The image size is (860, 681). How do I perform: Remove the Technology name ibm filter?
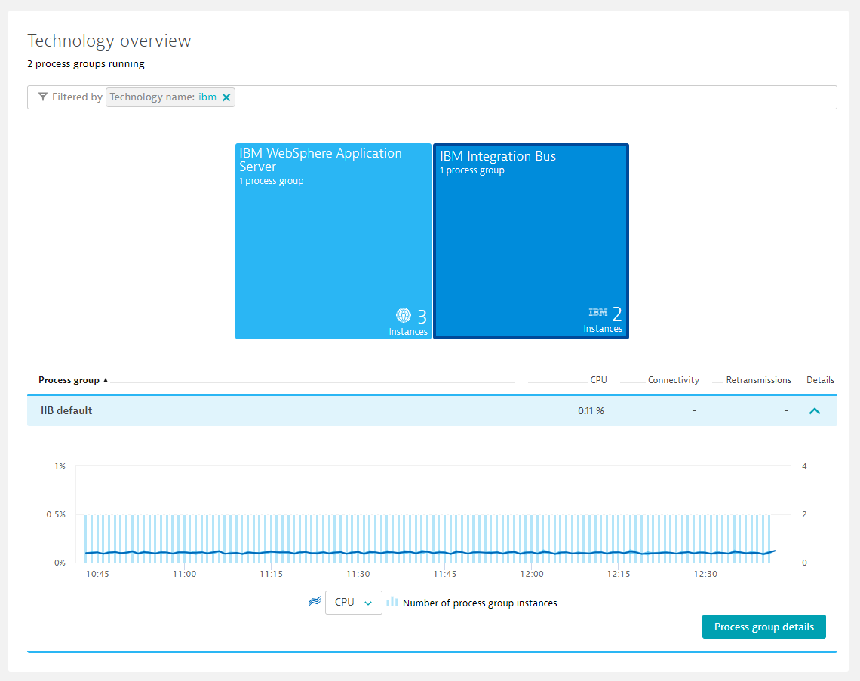[226, 97]
